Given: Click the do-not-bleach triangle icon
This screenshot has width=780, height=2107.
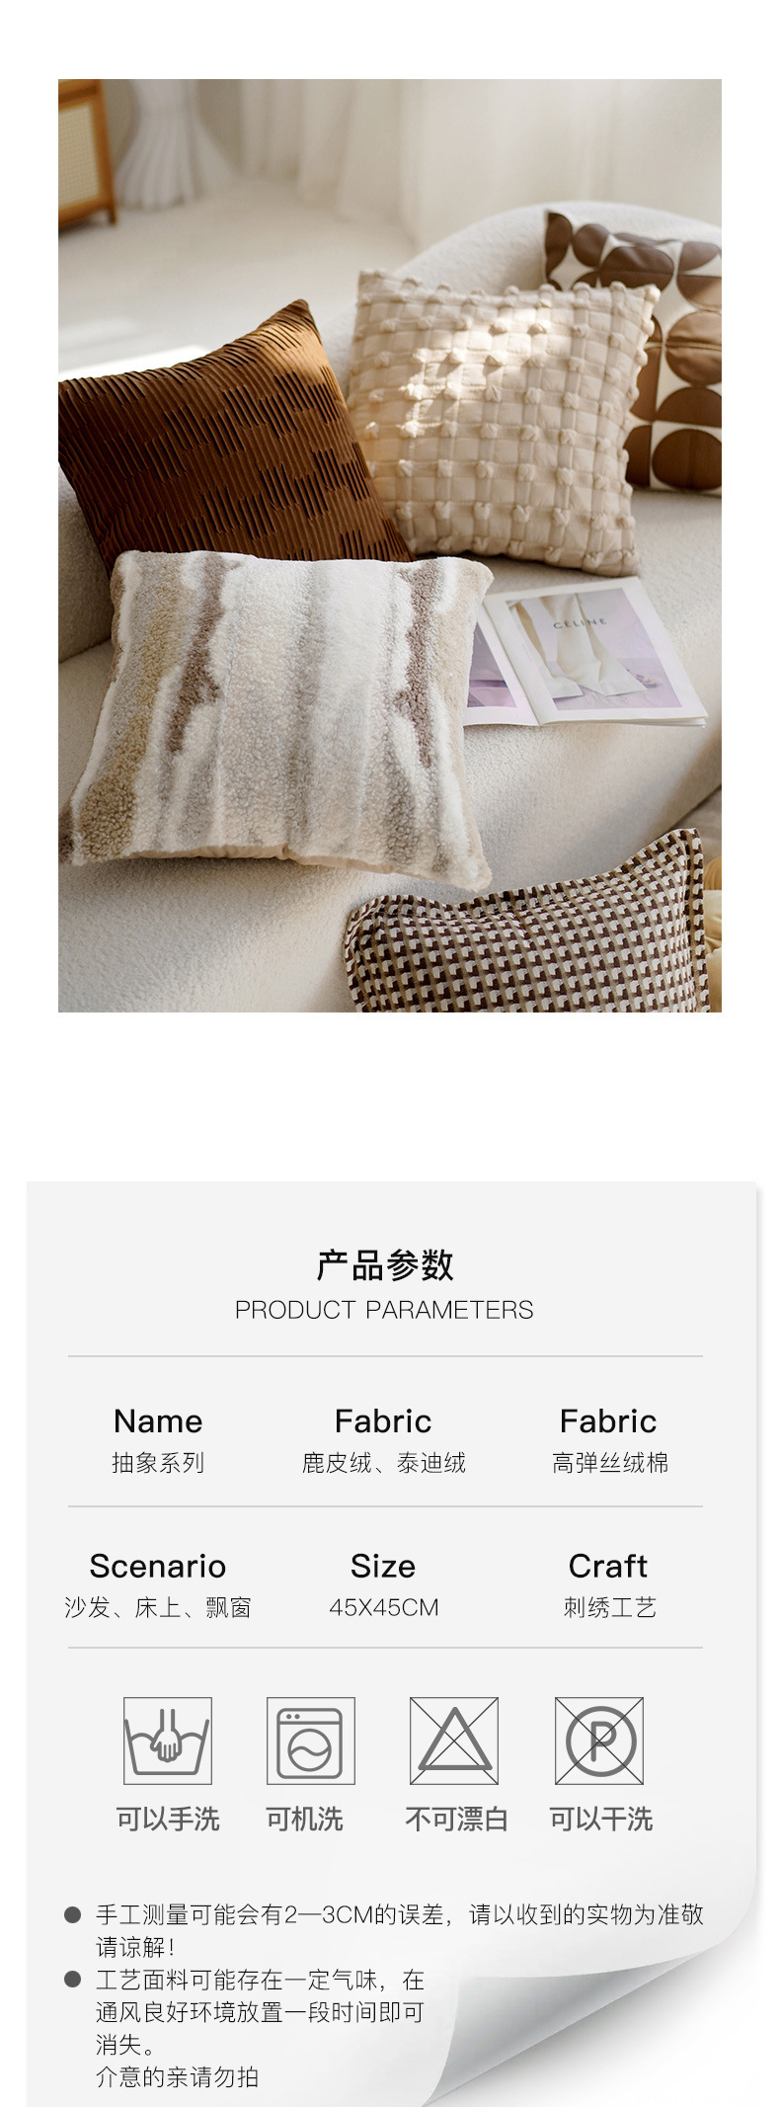Looking at the screenshot, I should (x=454, y=1740).
